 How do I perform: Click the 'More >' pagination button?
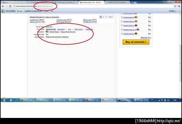coord(111,17)
